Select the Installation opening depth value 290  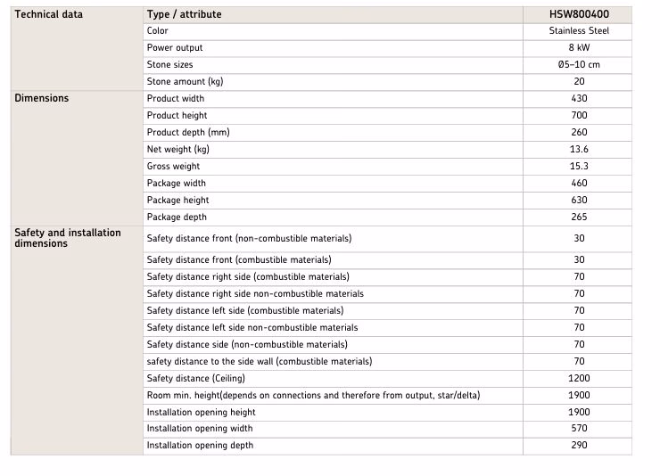(579, 446)
